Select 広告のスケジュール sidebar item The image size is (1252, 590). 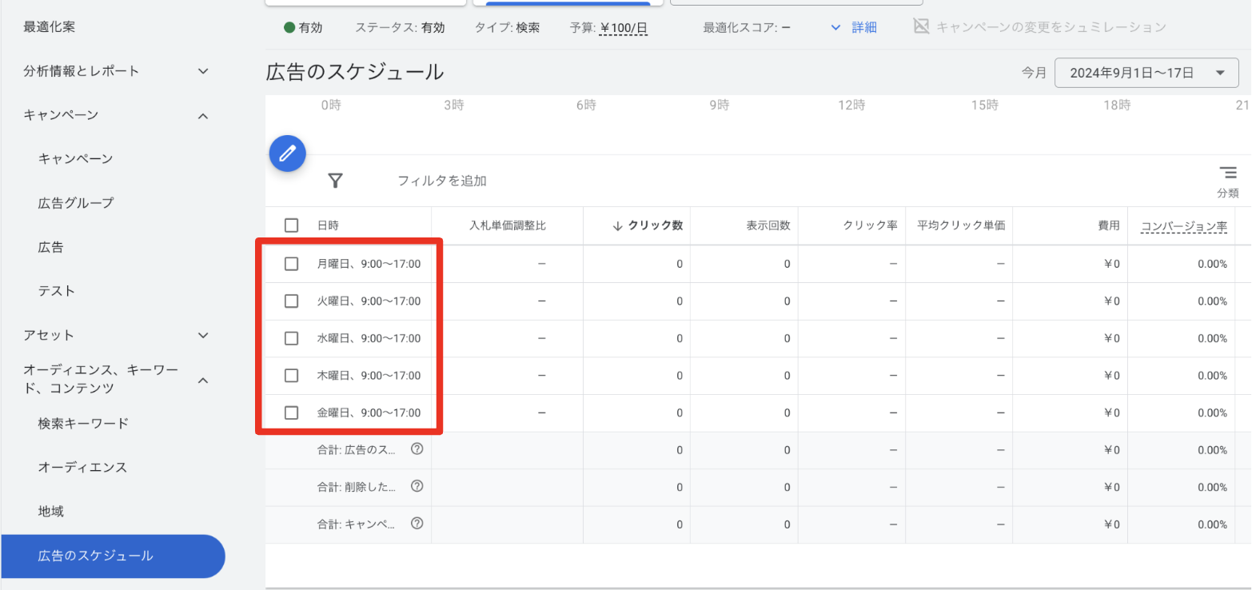pyautogui.click(x=113, y=556)
